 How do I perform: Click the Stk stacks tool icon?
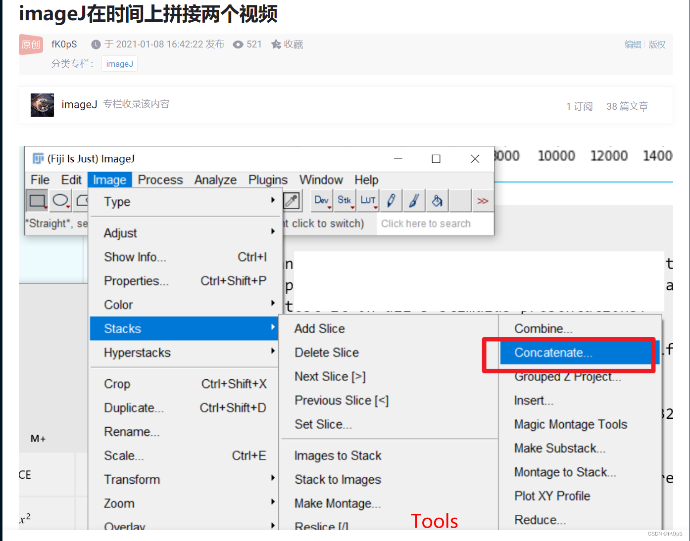point(345,200)
